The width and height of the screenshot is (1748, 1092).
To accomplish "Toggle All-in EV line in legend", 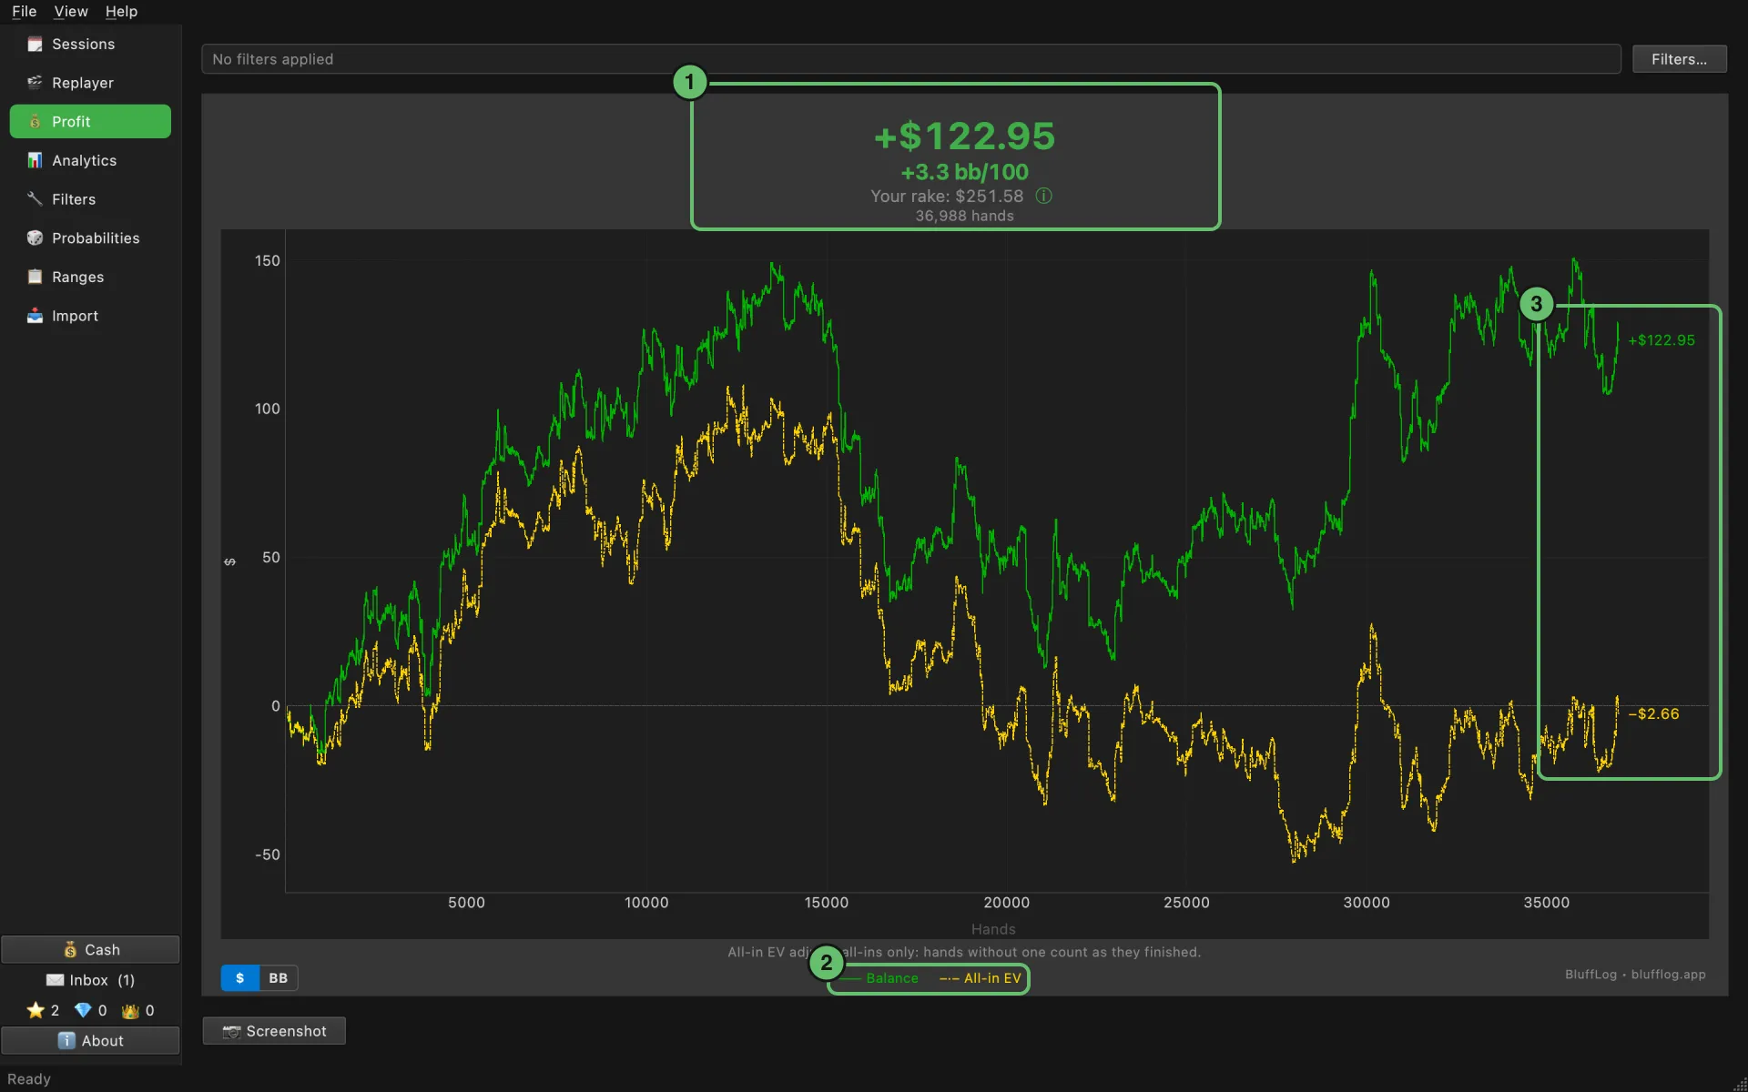I will click(981, 978).
